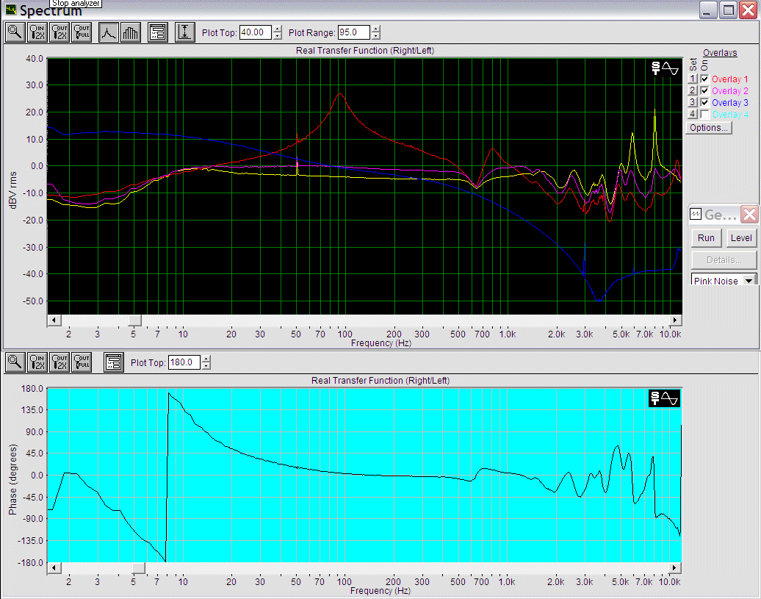
Task: Click Zoom Out Full in phase toolbar
Action: pyautogui.click(x=82, y=362)
